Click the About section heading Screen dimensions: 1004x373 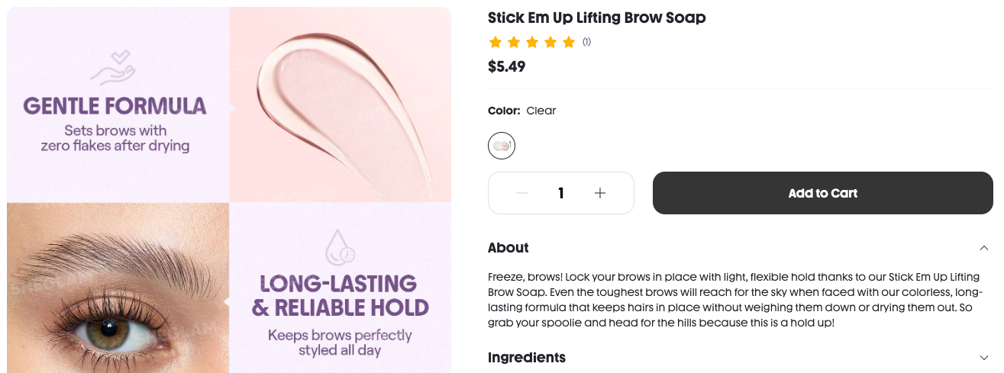click(508, 248)
